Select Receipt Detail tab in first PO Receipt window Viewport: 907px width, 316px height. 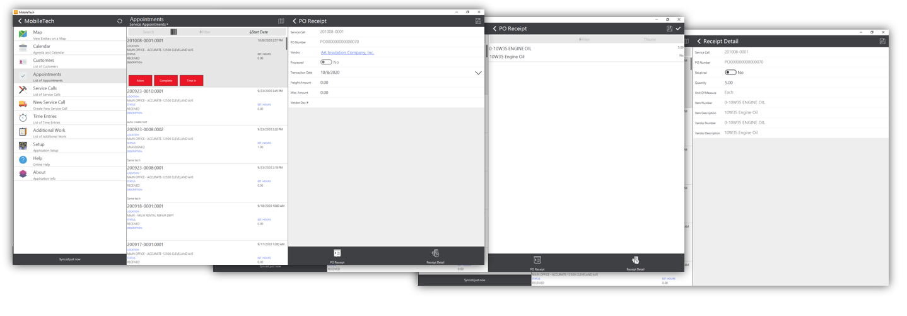[x=435, y=255]
